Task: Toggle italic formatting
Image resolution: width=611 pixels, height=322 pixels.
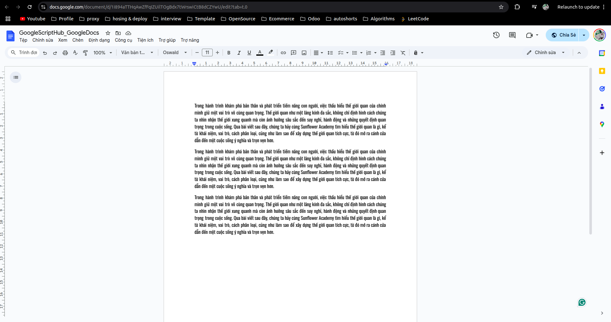Action: pyautogui.click(x=239, y=53)
